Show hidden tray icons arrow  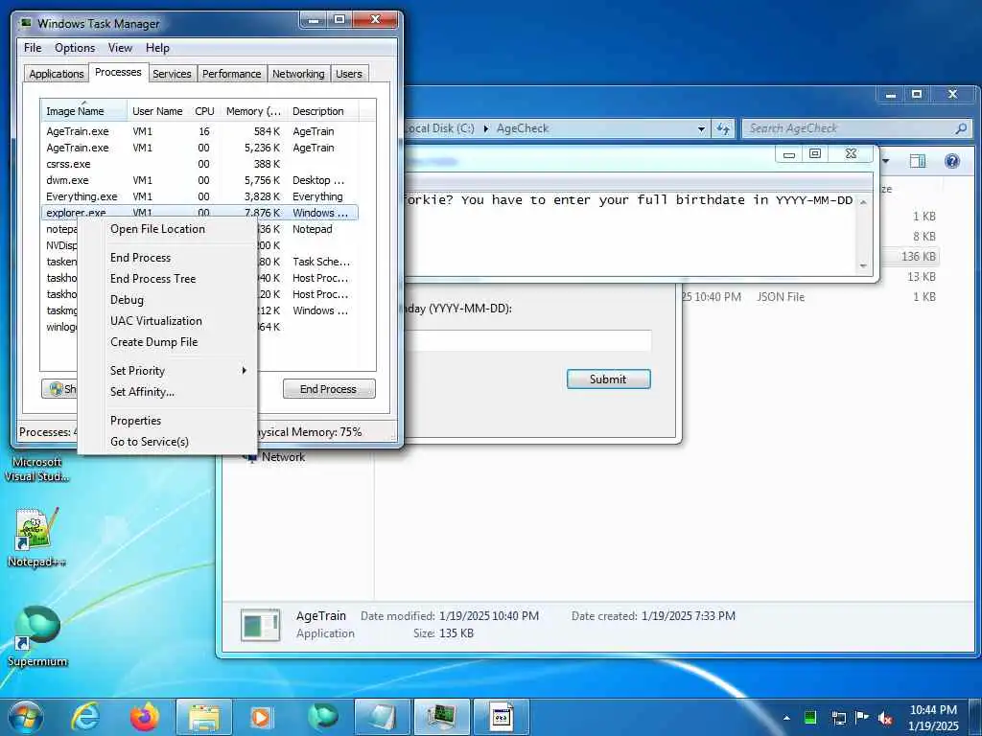786,718
